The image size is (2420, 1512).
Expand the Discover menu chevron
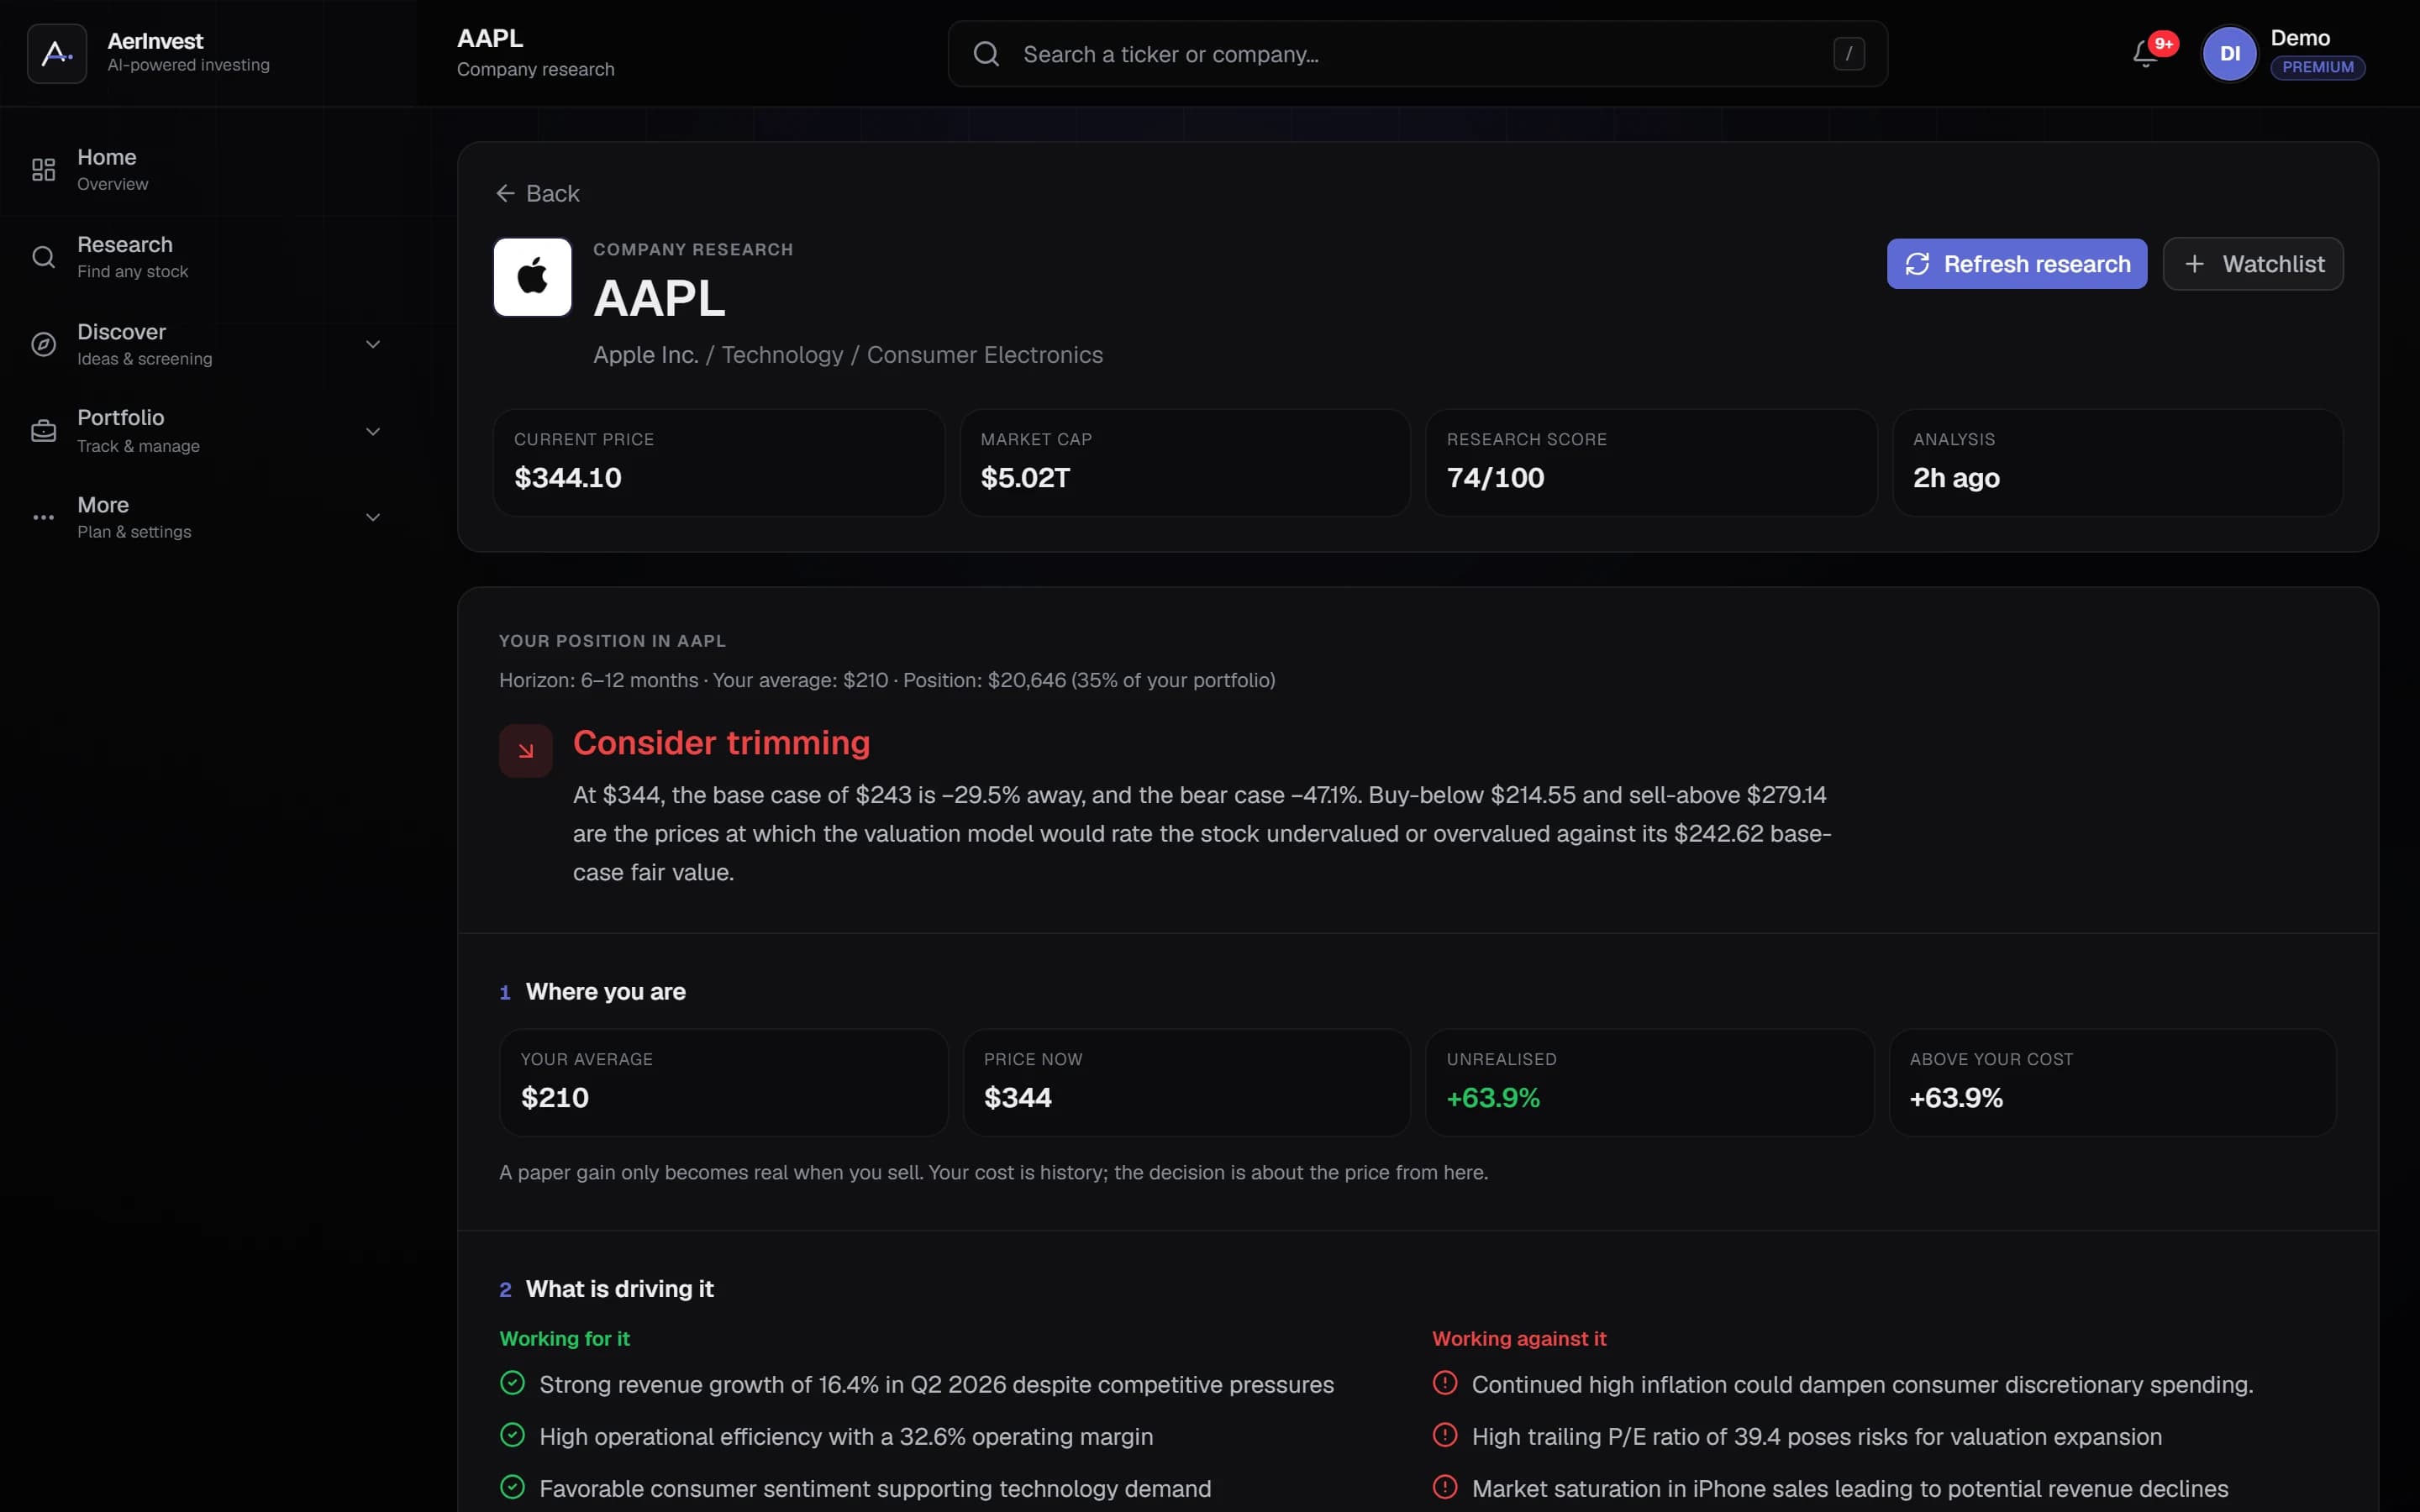(x=373, y=344)
